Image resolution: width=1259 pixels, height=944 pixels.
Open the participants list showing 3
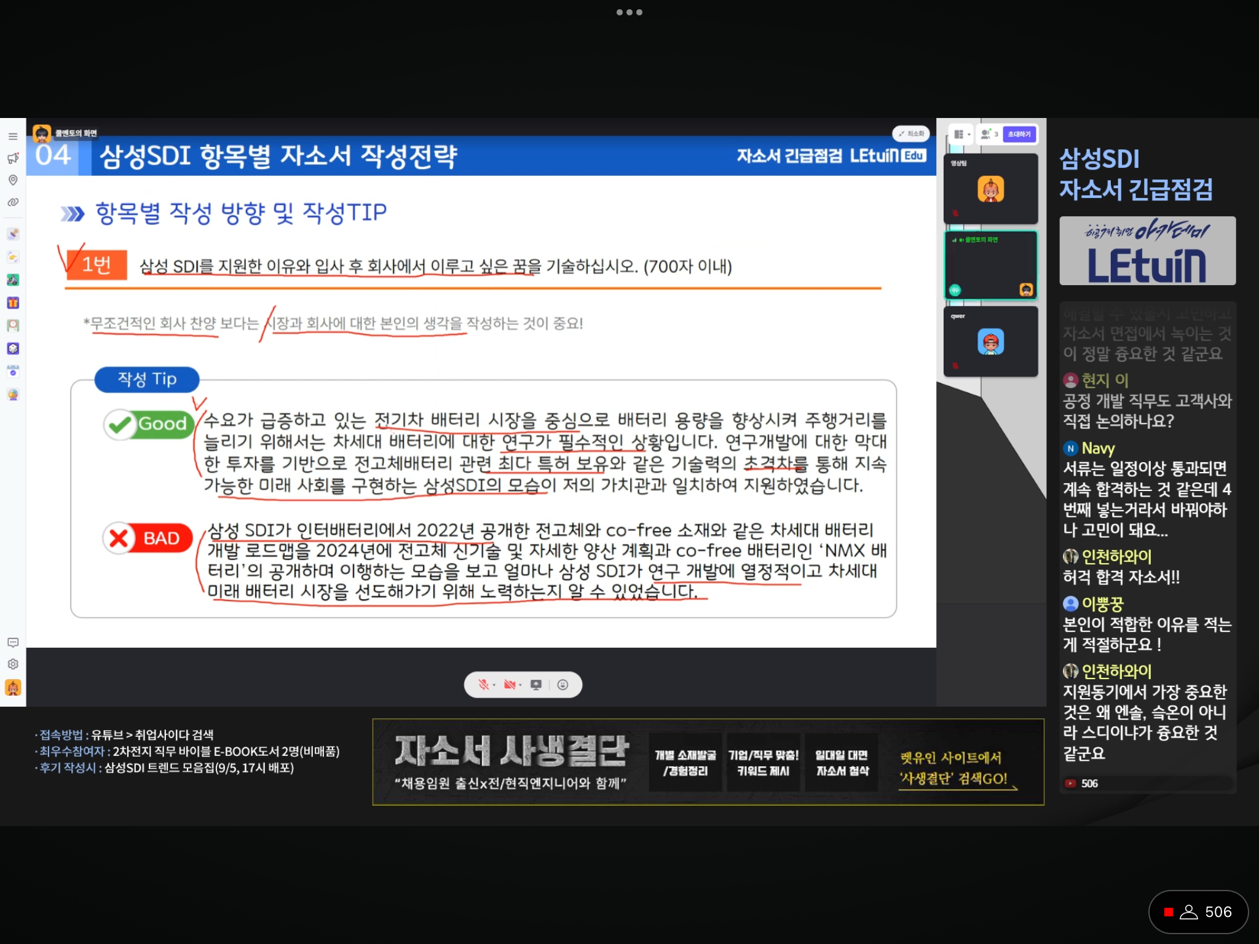(989, 134)
